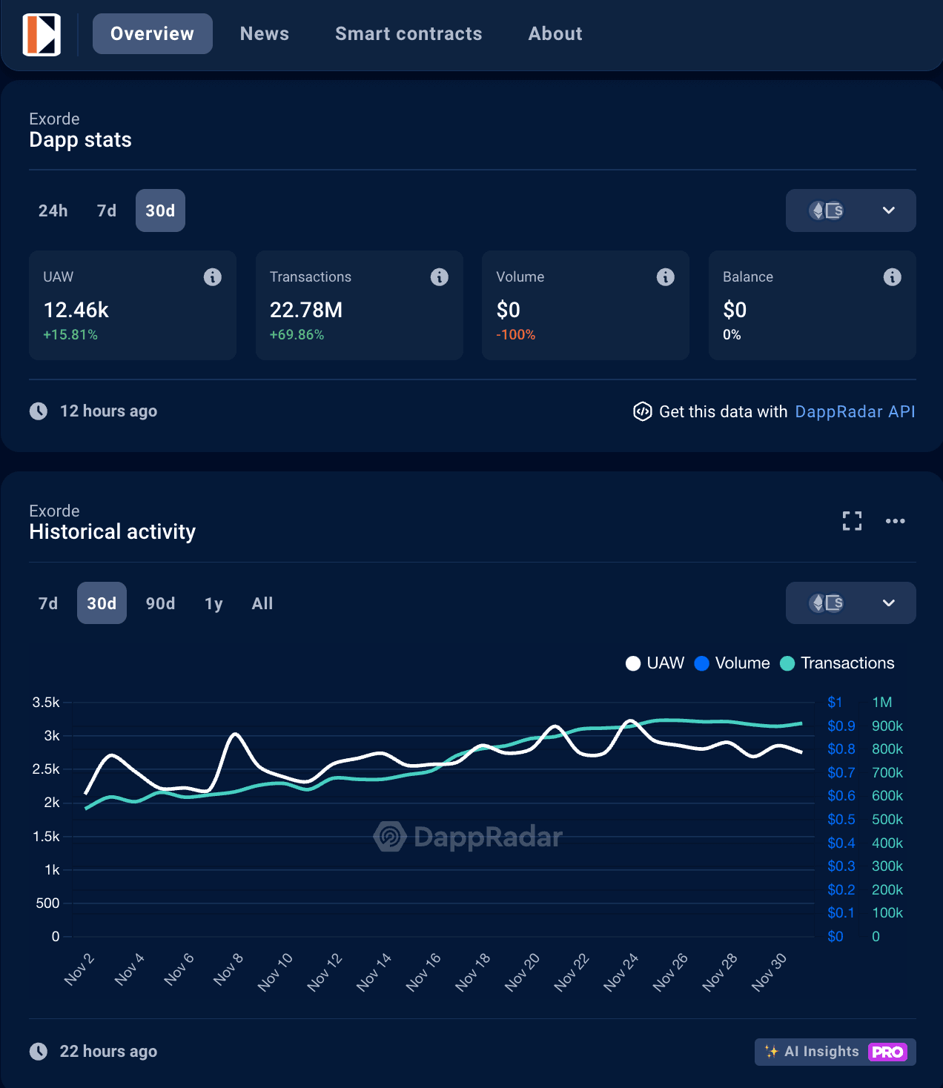The image size is (943, 1088).
Task: Switch to the Smart contracts tab
Action: click(x=408, y=34)
